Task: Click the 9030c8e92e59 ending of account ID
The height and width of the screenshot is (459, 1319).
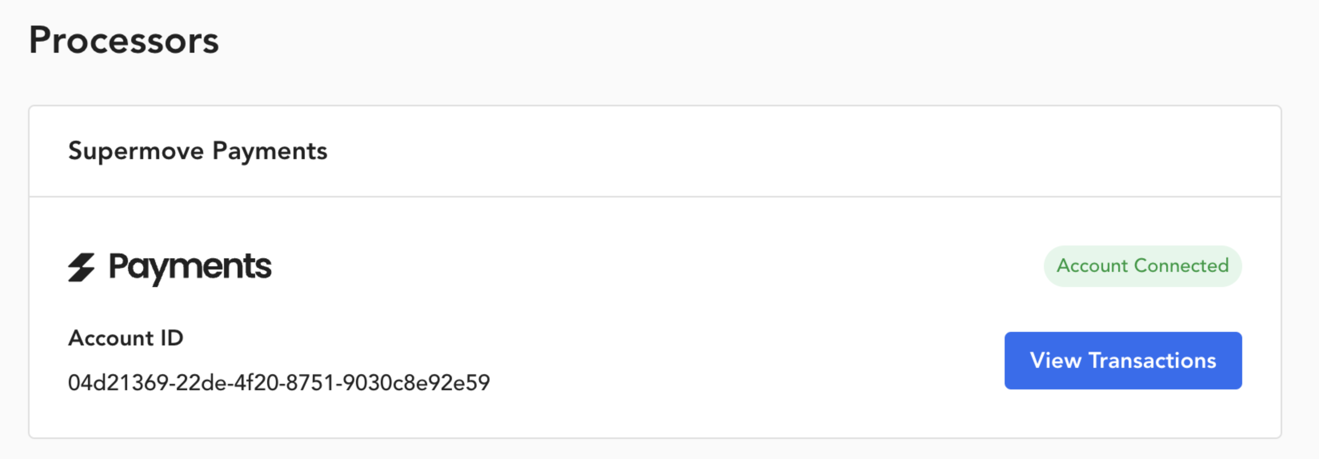Action: coord(416,382)
